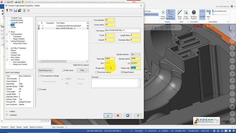Toggle Show Gnomons in ribbon
Viewport: 236px width, 133px height.
tap(170, 15)
